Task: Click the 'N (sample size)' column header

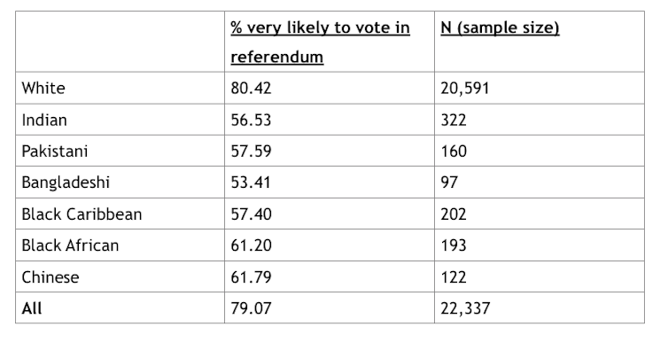Action: click(x=500, y=27)
